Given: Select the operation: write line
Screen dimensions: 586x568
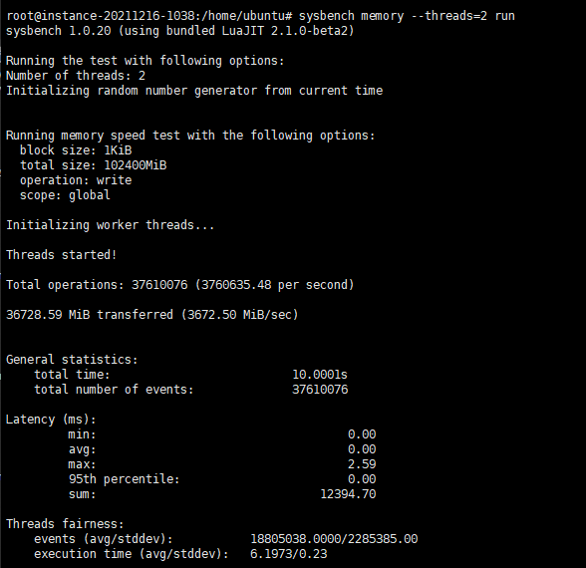Looking at the screenshot, I should point(76,180).
